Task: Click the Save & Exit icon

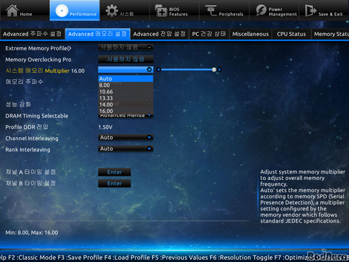Action: pyautogui.click(x=311, y=10)
